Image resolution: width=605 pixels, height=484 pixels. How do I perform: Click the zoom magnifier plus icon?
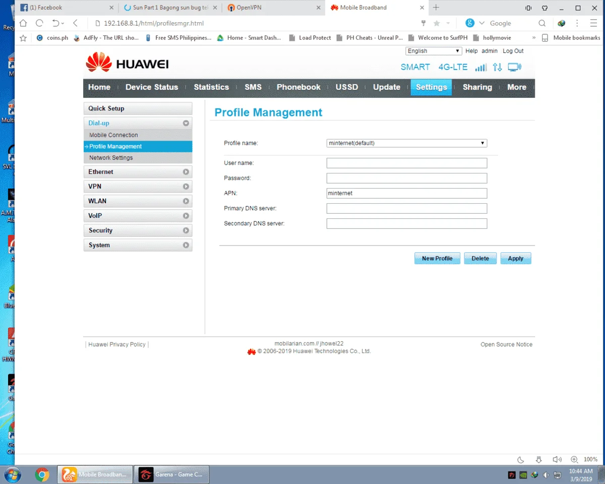pos(574,459)
